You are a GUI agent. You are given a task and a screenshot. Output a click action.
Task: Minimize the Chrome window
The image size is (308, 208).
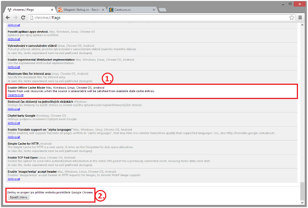tap(283, 4)
